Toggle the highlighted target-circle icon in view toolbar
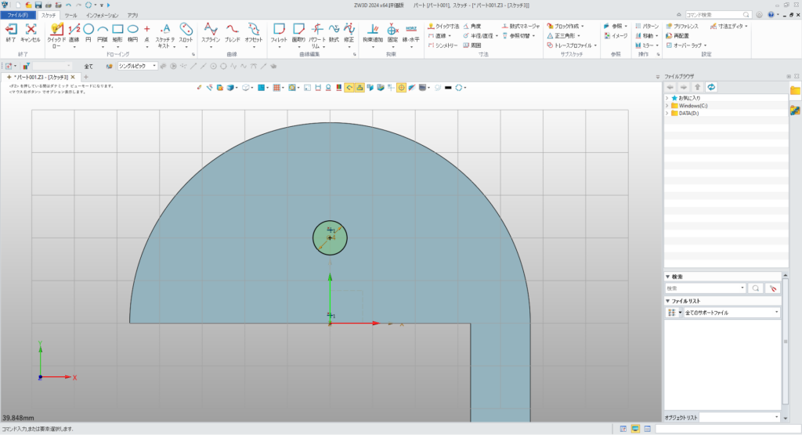Screen dimensions: 802x435 tap(401, 88)
